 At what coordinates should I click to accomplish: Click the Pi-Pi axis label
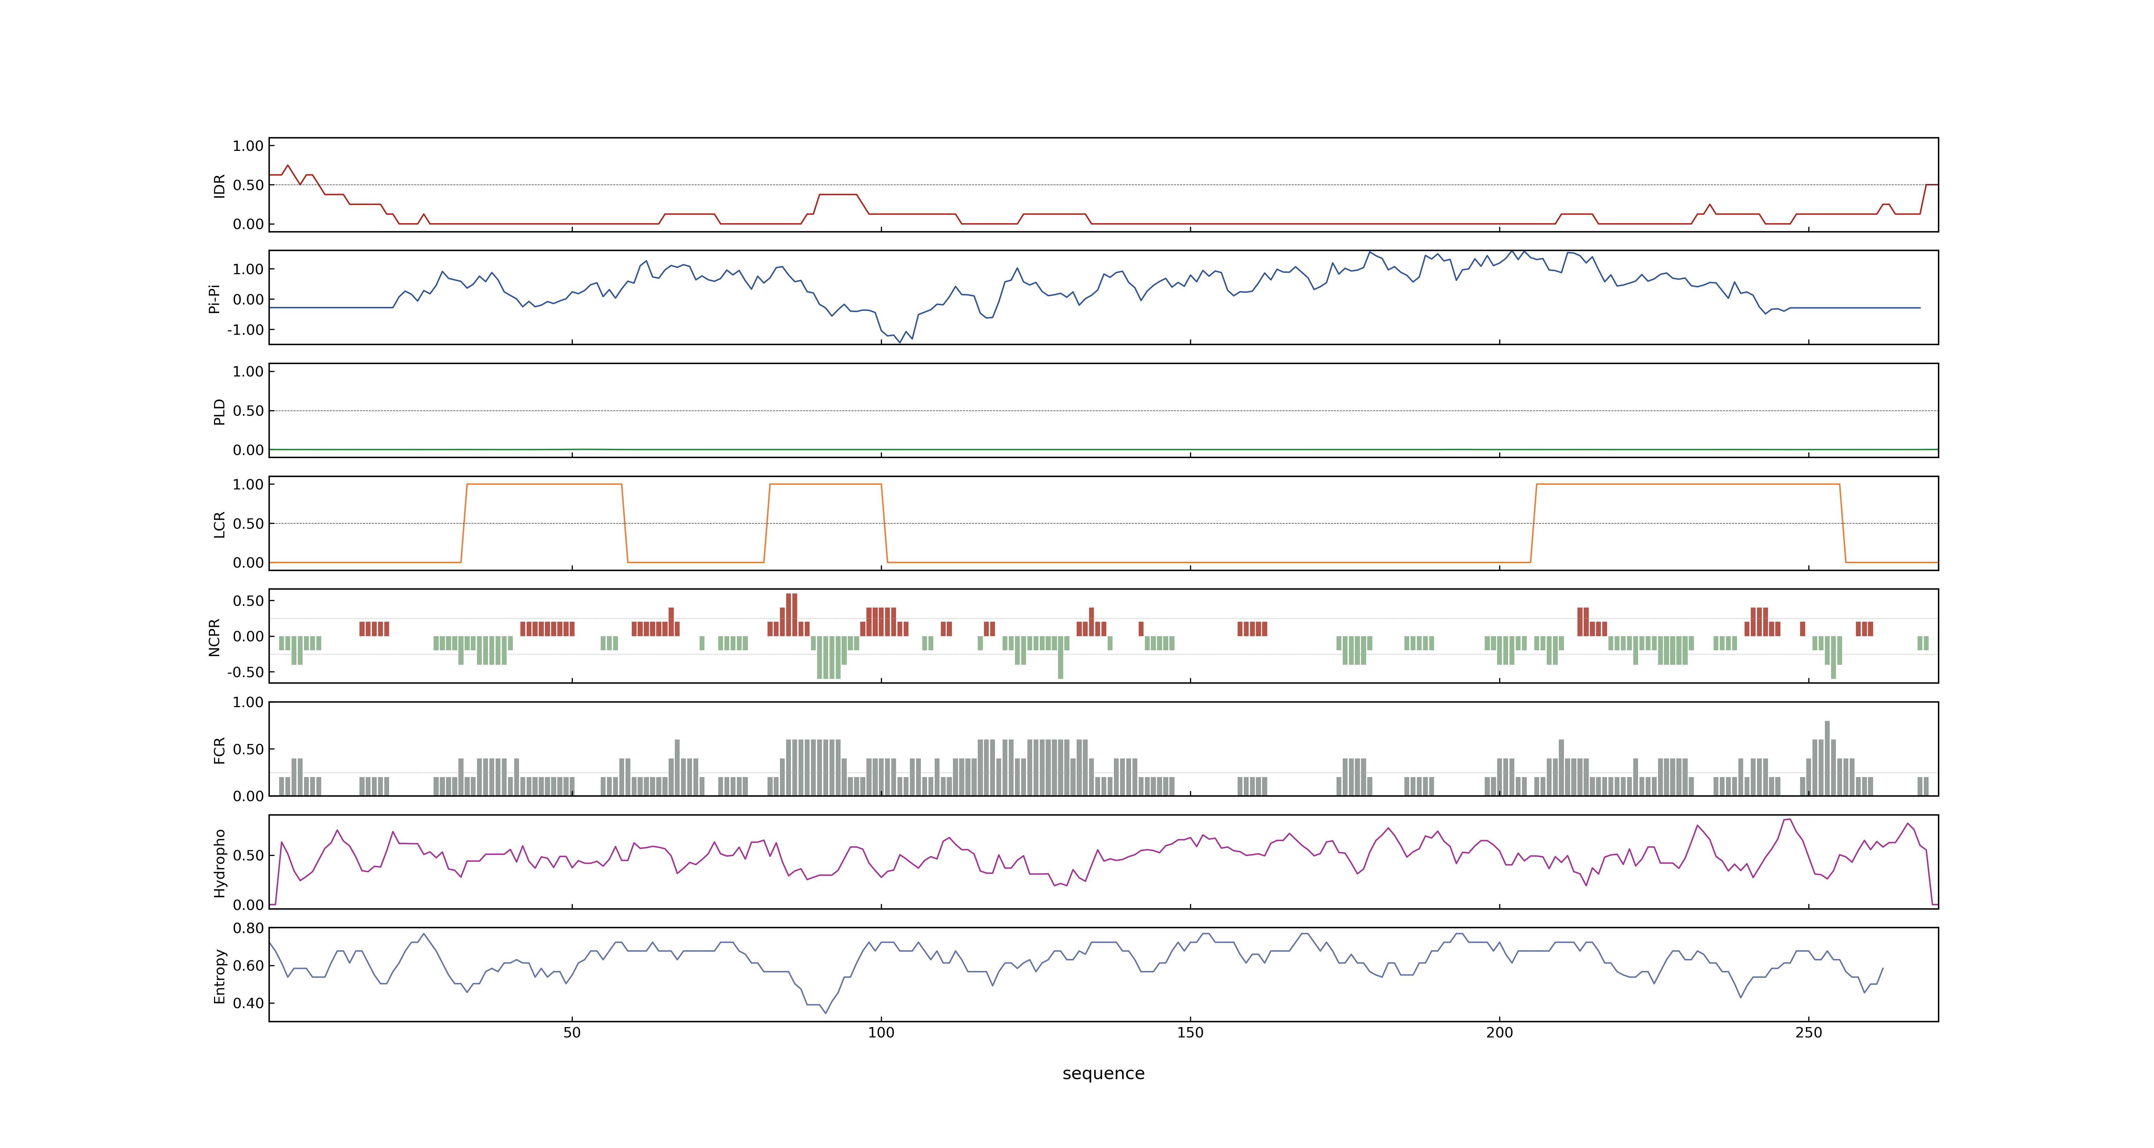[x=214, y=298]
